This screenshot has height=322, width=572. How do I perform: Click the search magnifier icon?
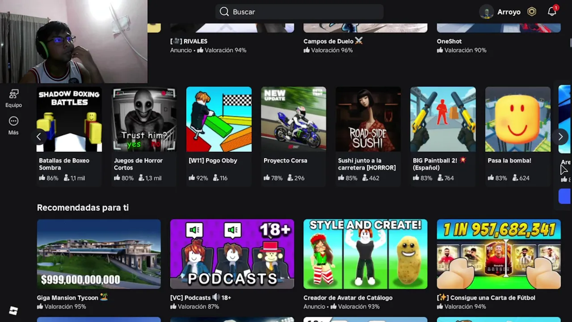click(224, 12)
